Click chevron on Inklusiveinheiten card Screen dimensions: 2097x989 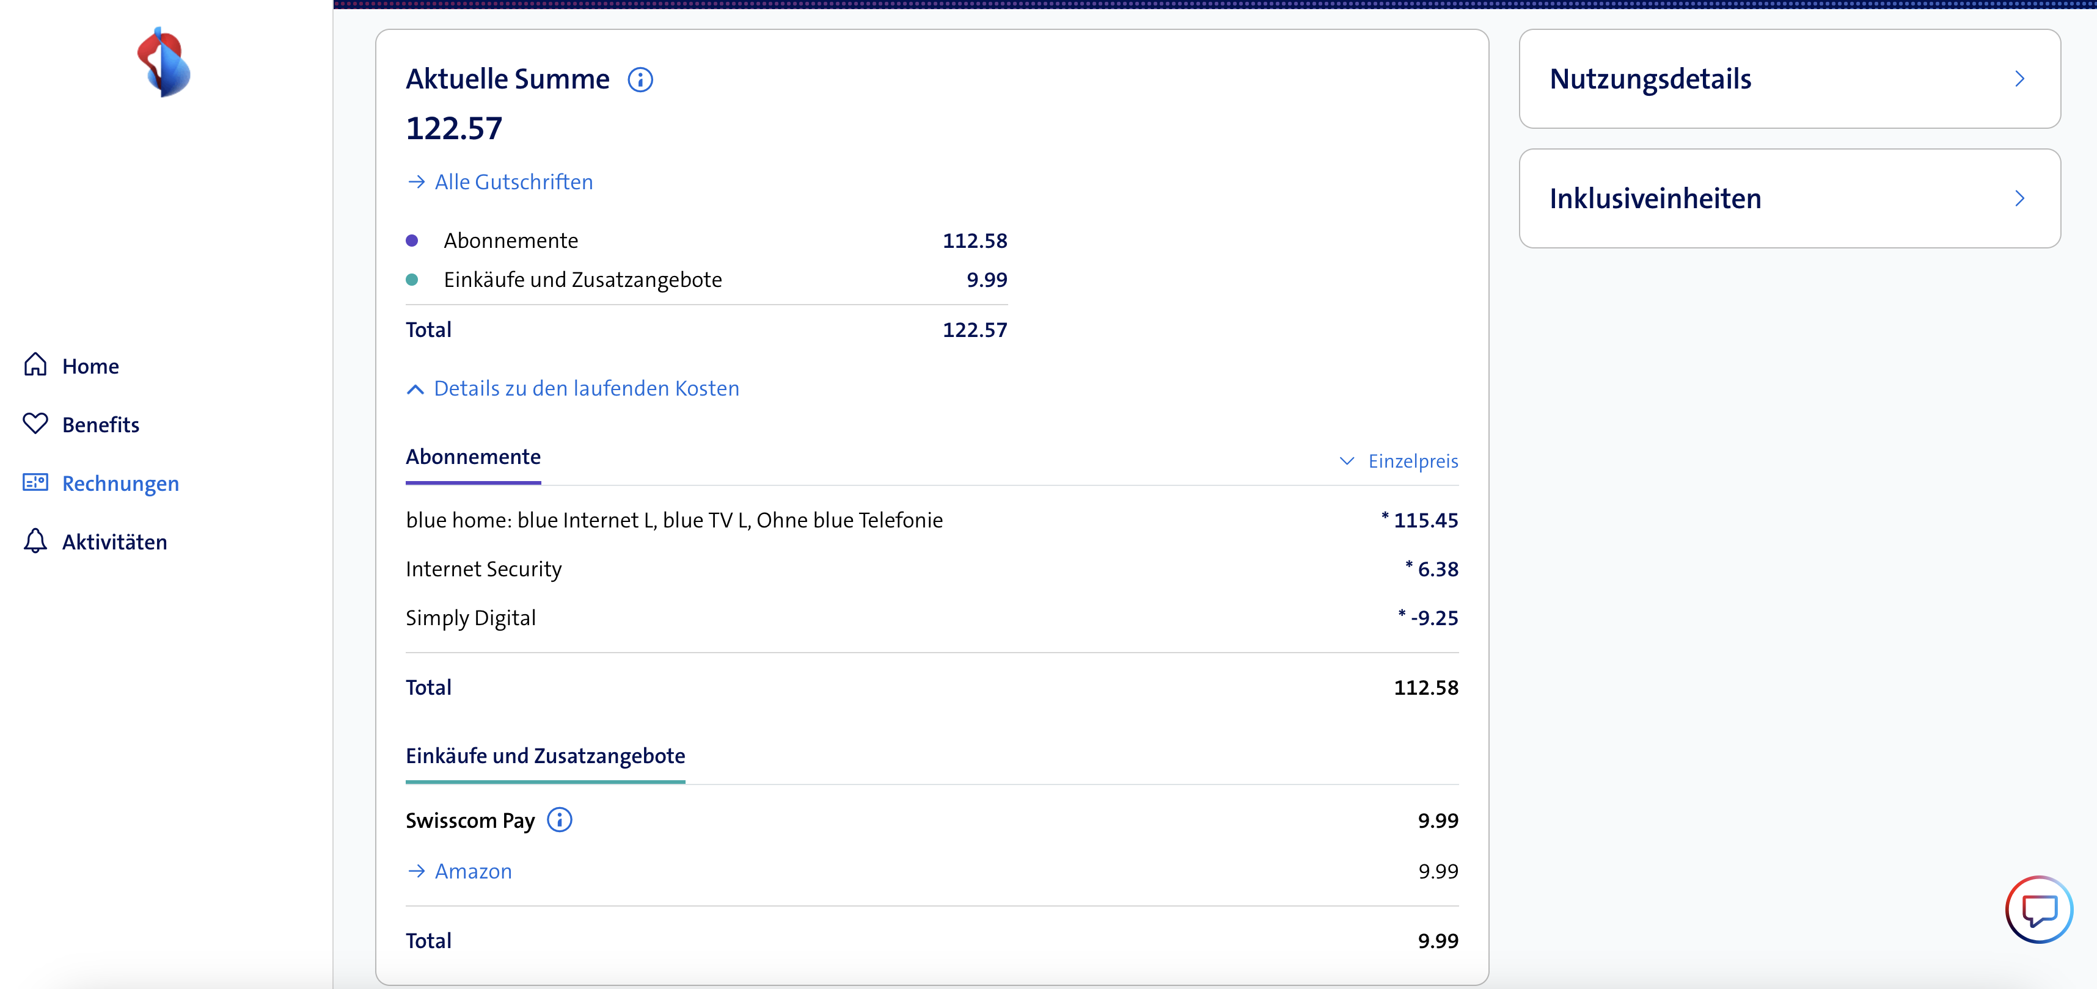point(2019,198)
